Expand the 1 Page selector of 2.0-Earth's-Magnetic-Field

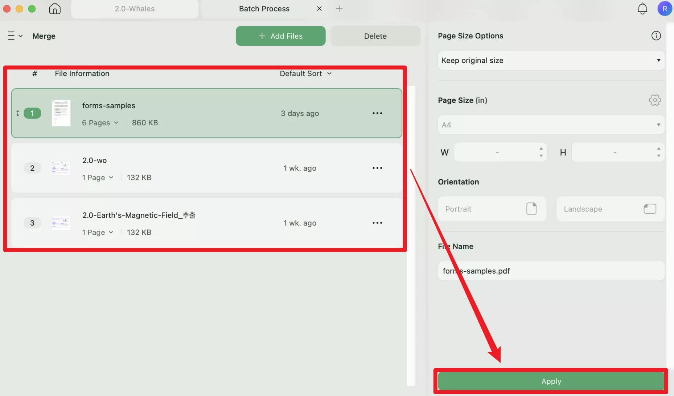click(98, 232)
